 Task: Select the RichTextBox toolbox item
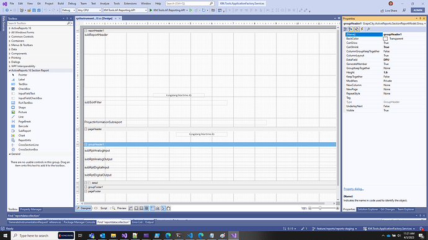tap(25, 103)
